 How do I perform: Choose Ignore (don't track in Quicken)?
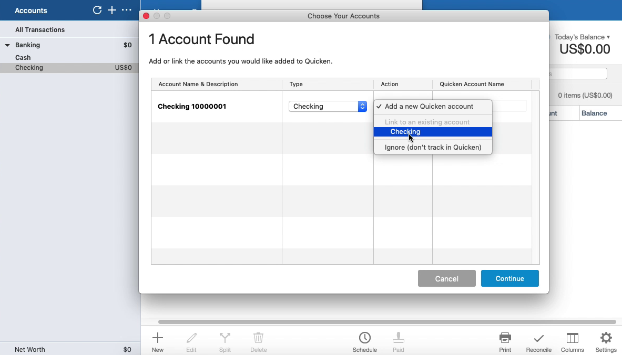tap(433, 147)
